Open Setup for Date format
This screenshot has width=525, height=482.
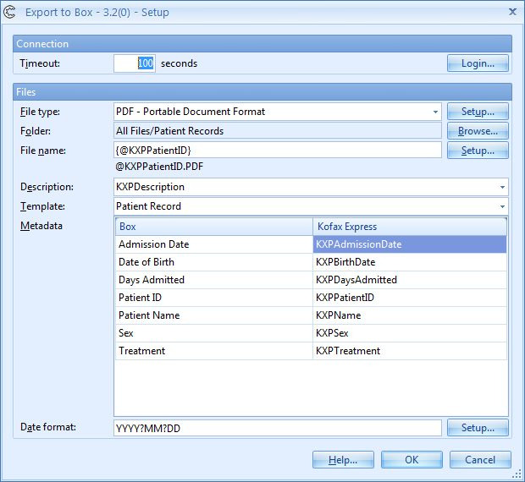coord(478,429)
